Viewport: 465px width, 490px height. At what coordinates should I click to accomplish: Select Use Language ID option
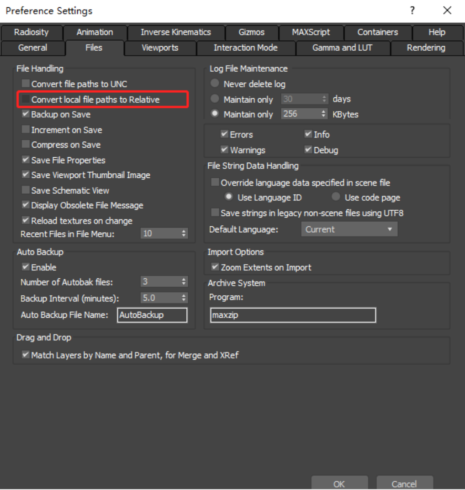pyautogui.click(x=228, y=197)
